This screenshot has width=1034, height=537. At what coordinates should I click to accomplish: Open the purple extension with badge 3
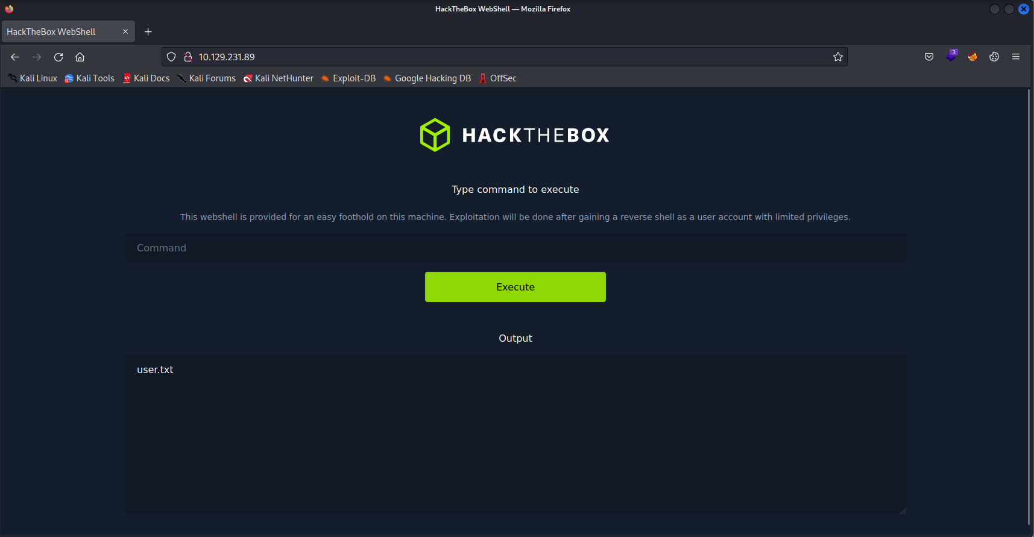(x=951, y=55)
